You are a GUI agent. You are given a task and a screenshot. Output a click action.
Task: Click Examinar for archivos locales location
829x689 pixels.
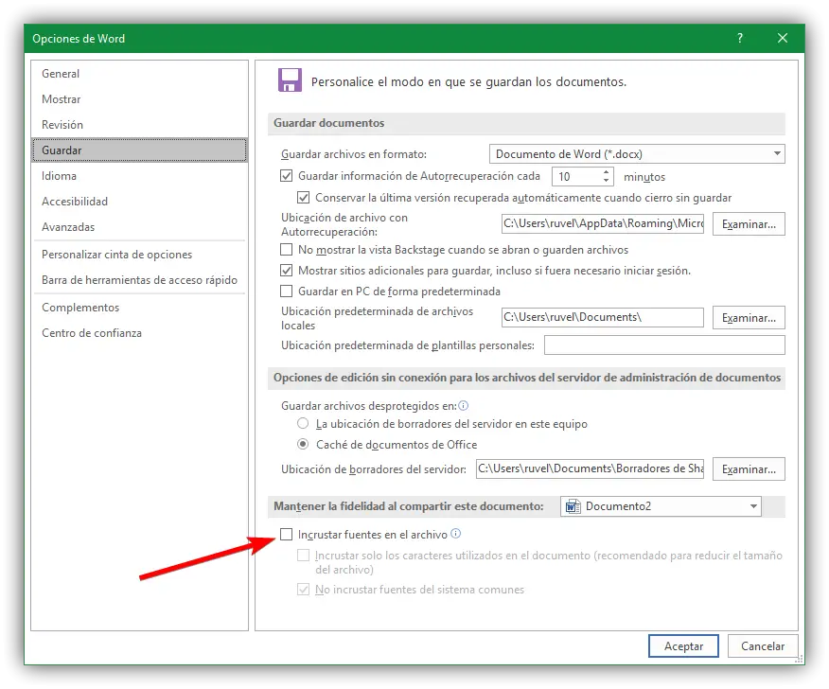coord(749,318)
